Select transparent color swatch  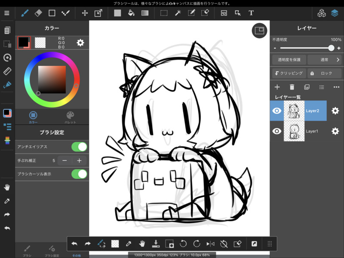click(x=40, y=43)
